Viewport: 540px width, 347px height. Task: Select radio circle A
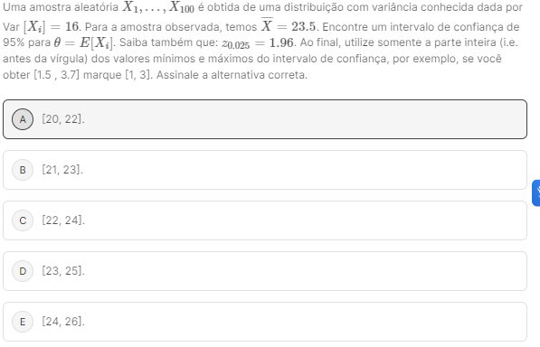tap(23, 119)
